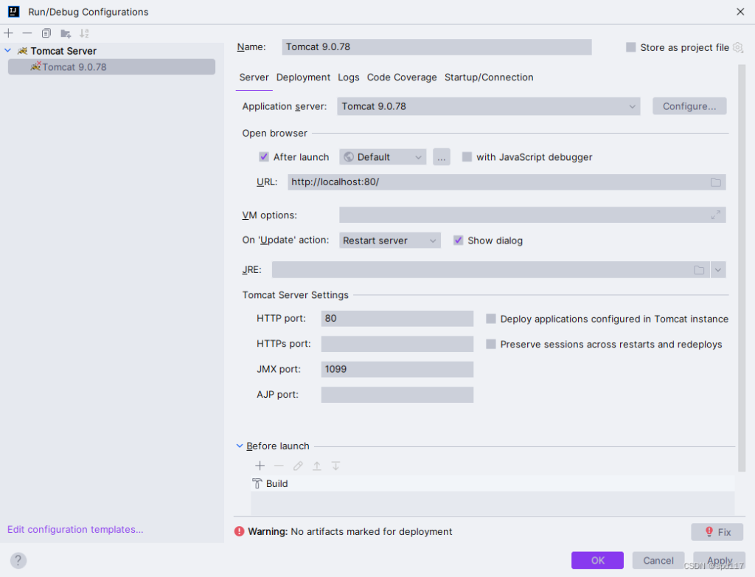Add a new run configuration with plus icon
Image resolution: width=755 pixels, height=577 pixels.
9,33
